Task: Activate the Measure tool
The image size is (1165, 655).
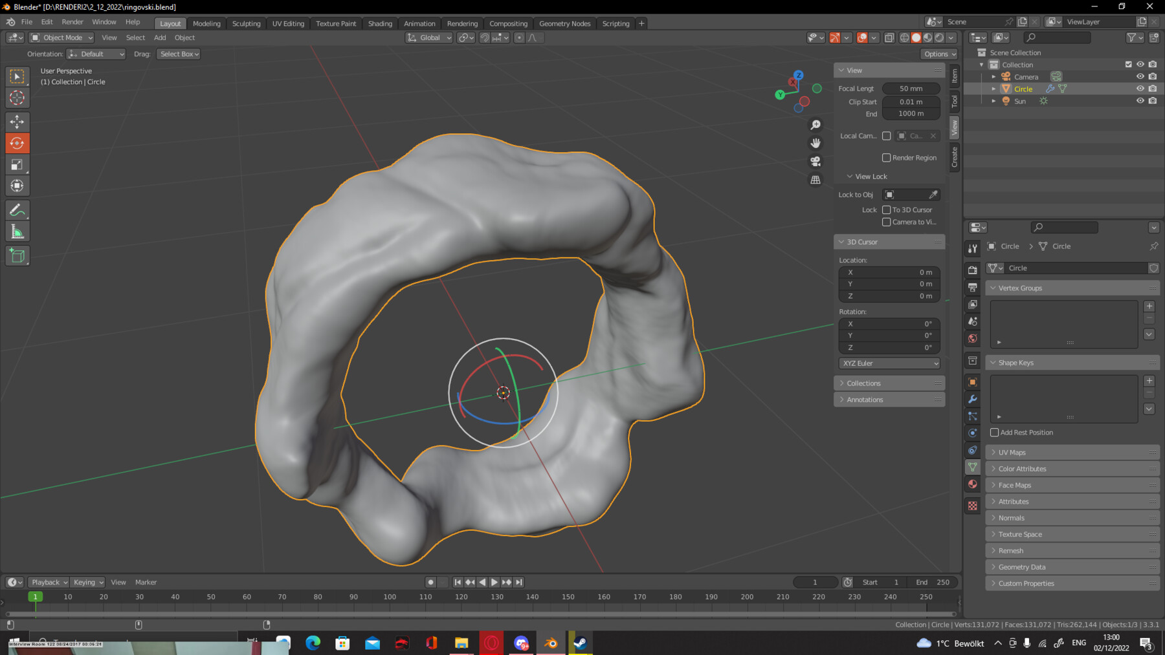Action: (x=17, y=230)
